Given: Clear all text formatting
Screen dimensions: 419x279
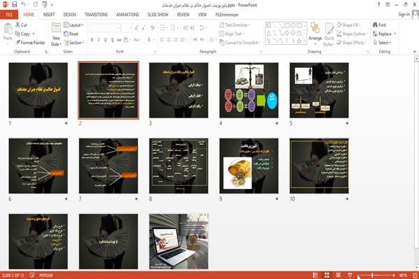Looking at the screenshot, I should [x=153, y=28].
